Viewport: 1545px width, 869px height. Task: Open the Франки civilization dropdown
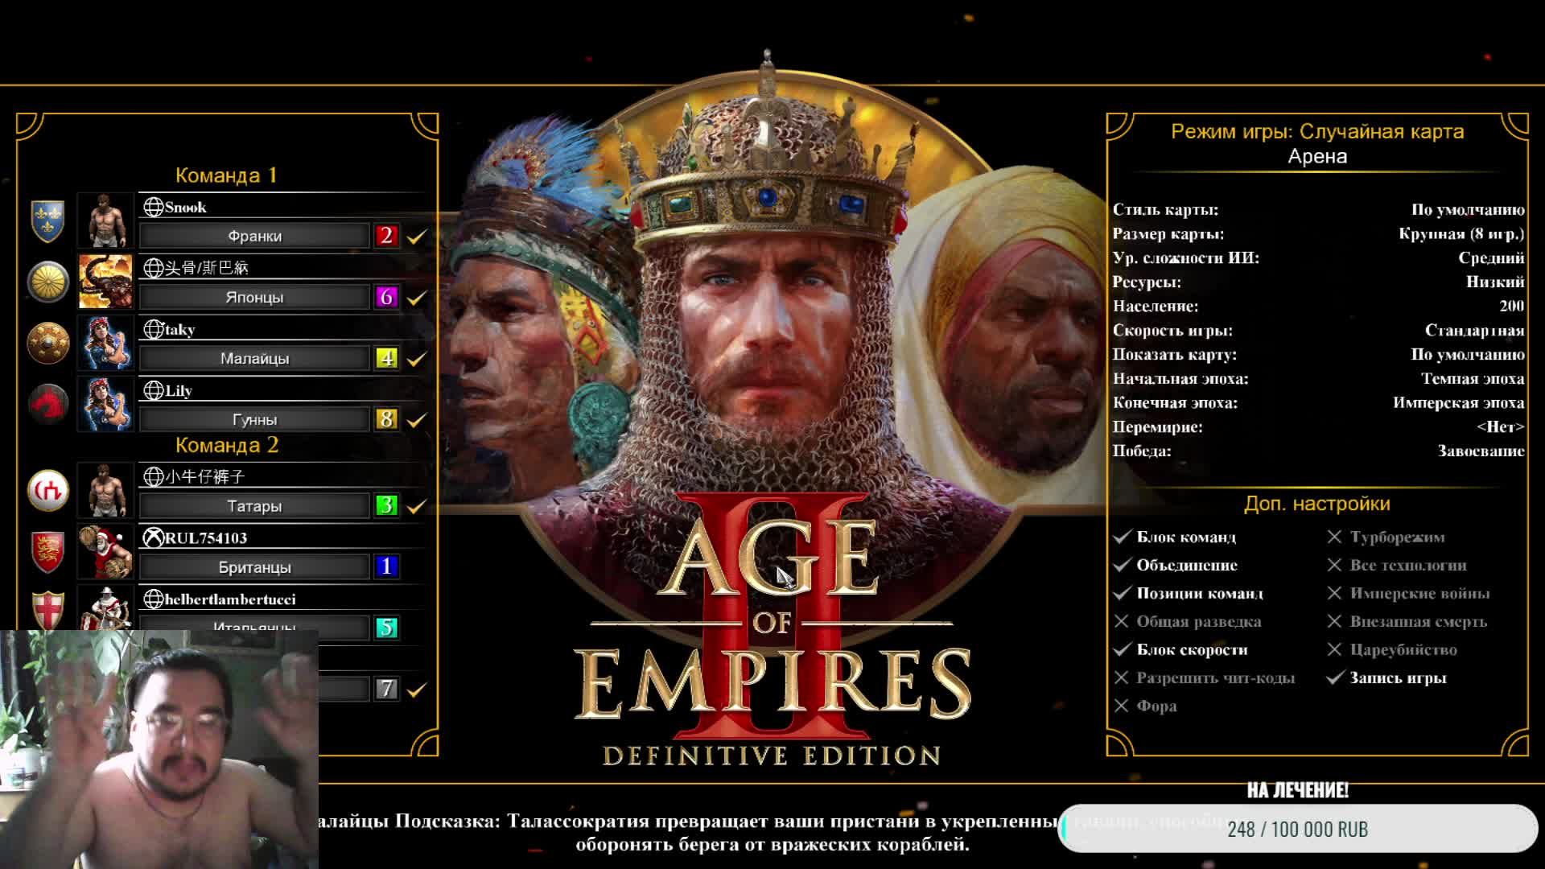coord(254,236)
